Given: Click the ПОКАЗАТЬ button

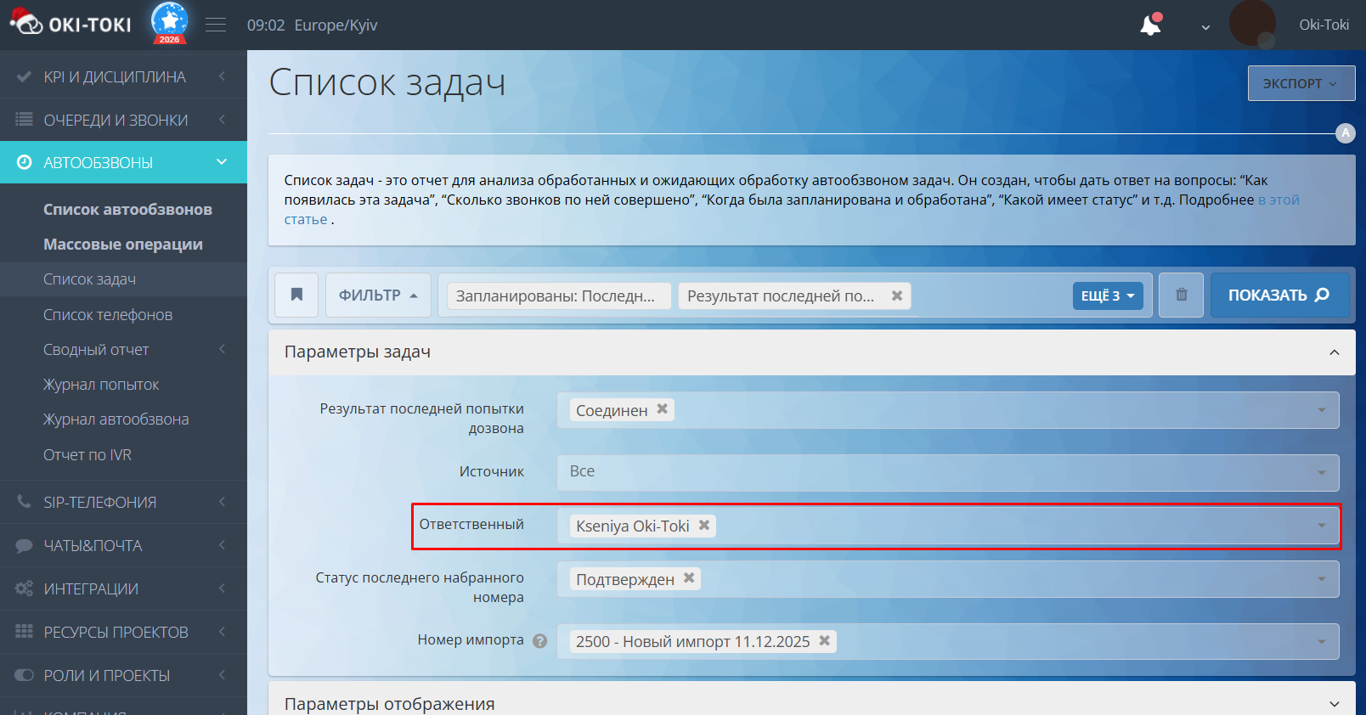Looking at the screenshot, I should coord(1279,295).
